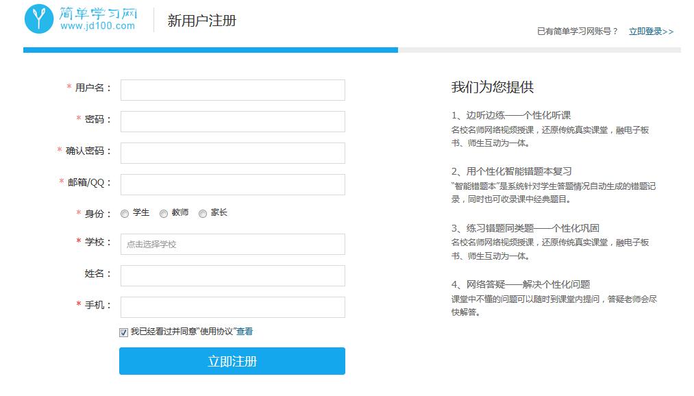Click the 手机 phone number field
This screenshot has height=396, width=694.
pyautogui.click(x=232, y=307)
